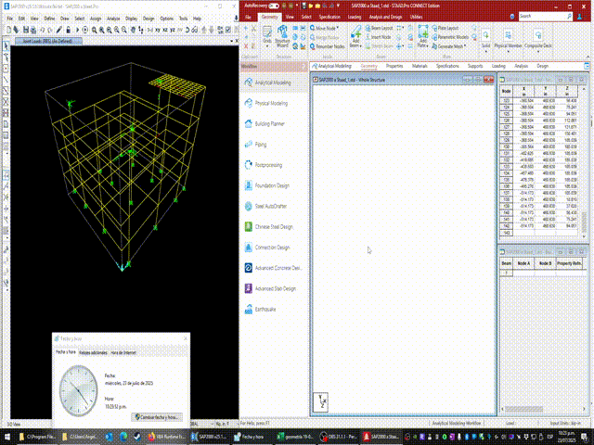
Task: Click the Add Plate tool
Action: (423, 36)
